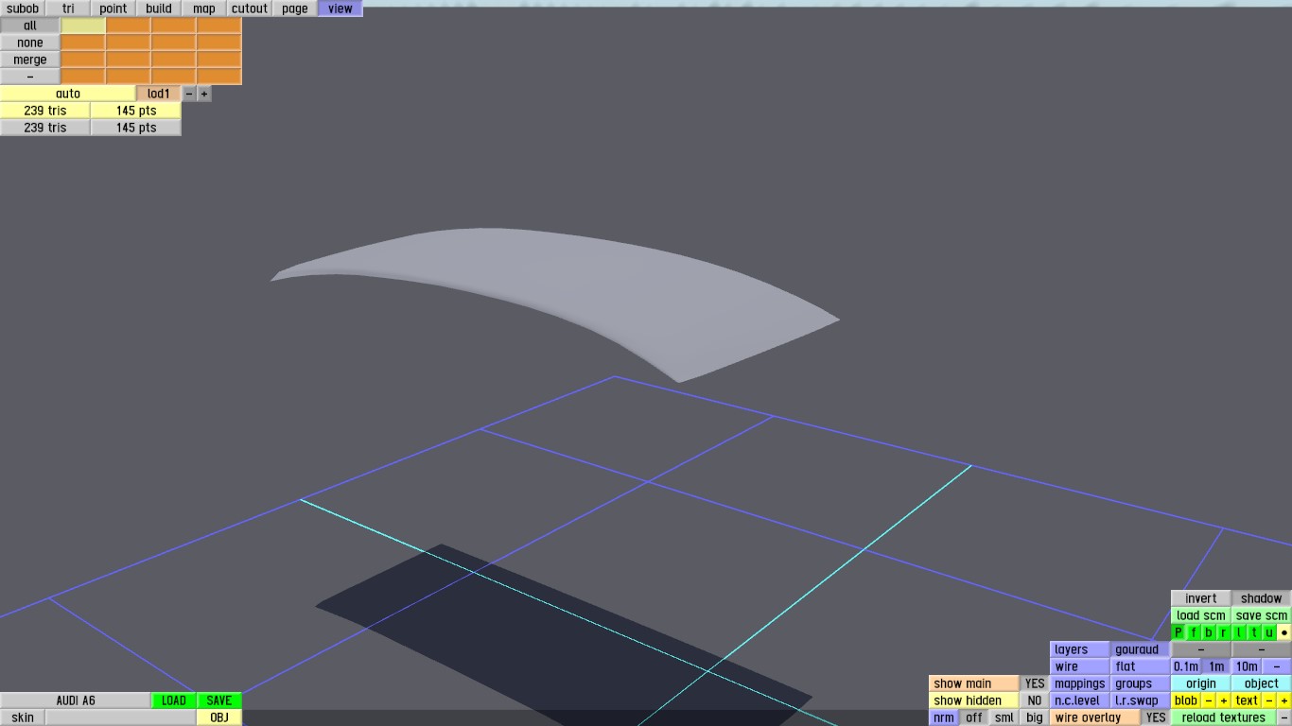The width and height of the screenshot is (1292, 726).
Task: Click the green LOAD button
Action: [x=174, y=700]
